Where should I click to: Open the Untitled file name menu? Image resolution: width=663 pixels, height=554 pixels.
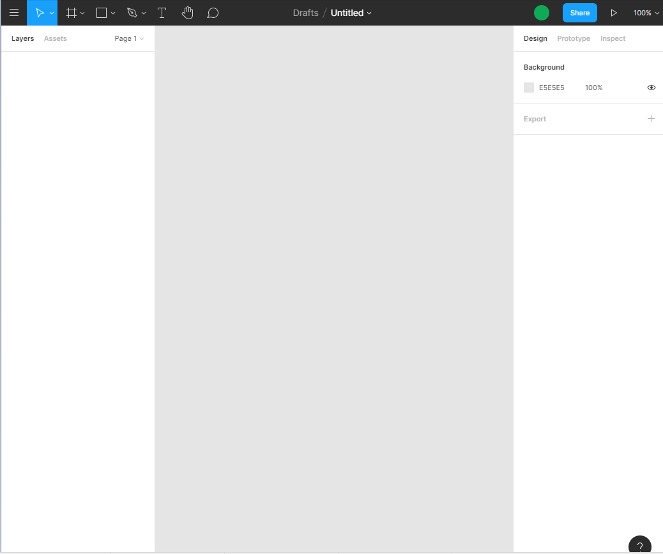351,13
